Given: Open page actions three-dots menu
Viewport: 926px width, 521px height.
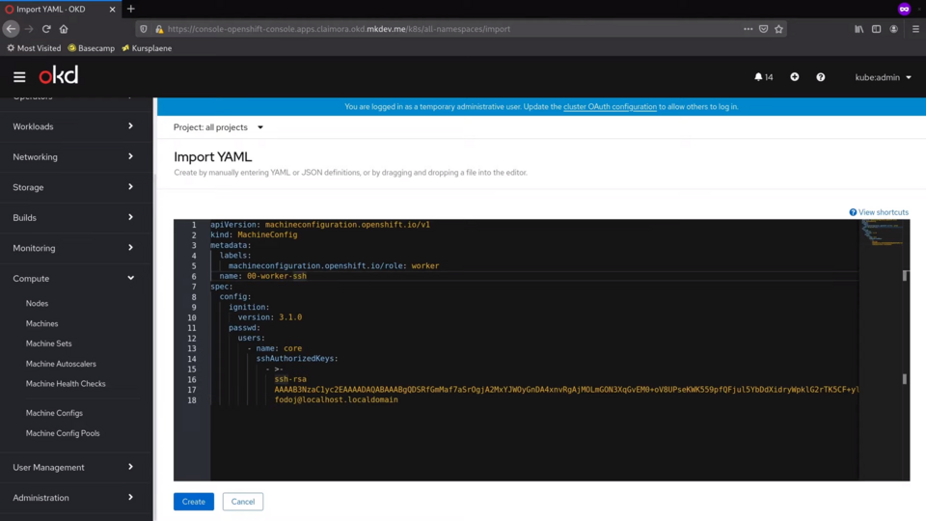Looking at the screenshot, I should [748, 29].
